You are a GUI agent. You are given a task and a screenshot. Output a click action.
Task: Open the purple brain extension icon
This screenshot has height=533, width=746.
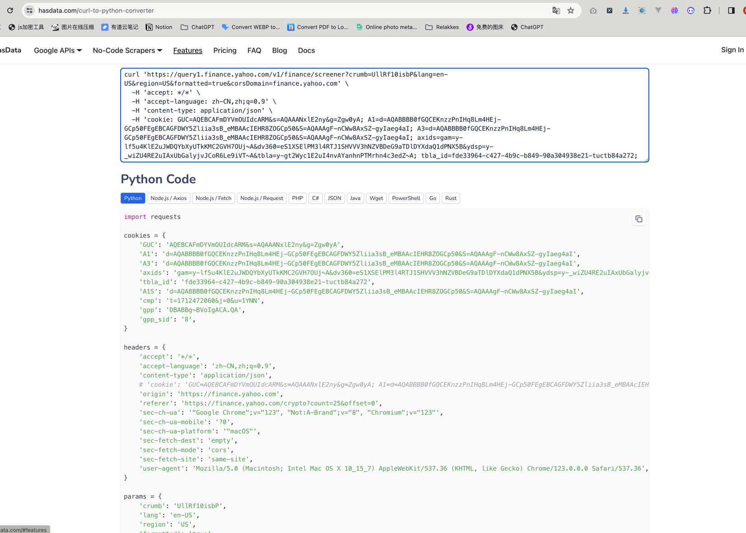(x=674, y=10)
